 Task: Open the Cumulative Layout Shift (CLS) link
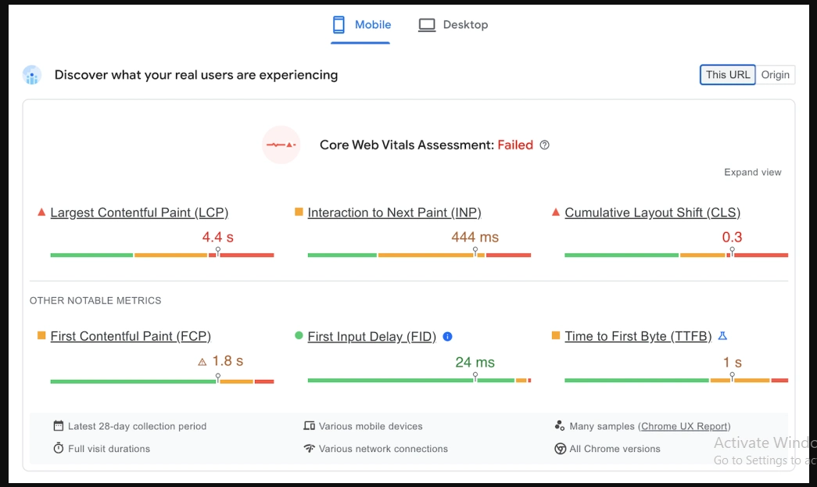coord(652,213)
